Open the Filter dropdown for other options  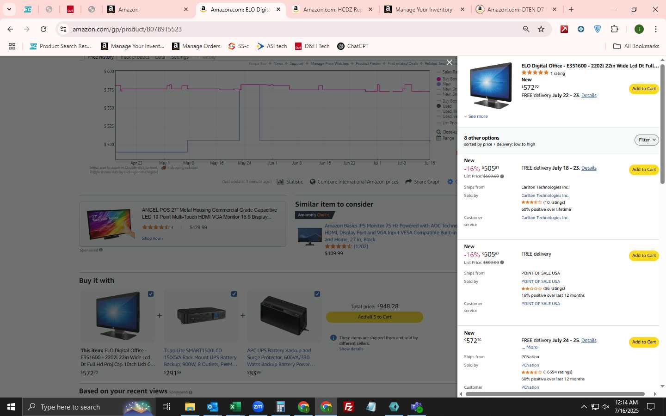click(x=647, y=140)
